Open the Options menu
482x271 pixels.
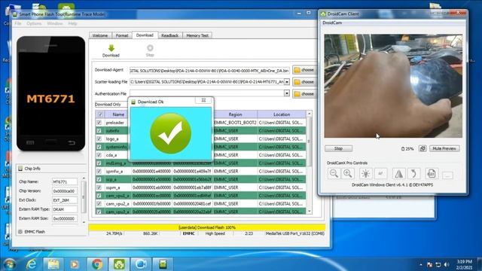pyautogui.click(x=34, y=23)
